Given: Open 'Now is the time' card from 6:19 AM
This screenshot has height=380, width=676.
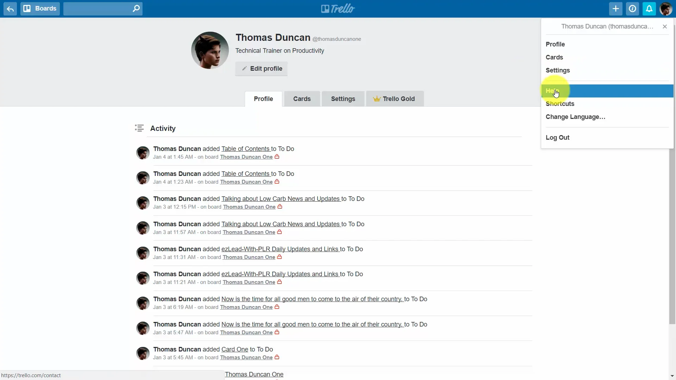Looking at the screenshot, I should (312, 299).
